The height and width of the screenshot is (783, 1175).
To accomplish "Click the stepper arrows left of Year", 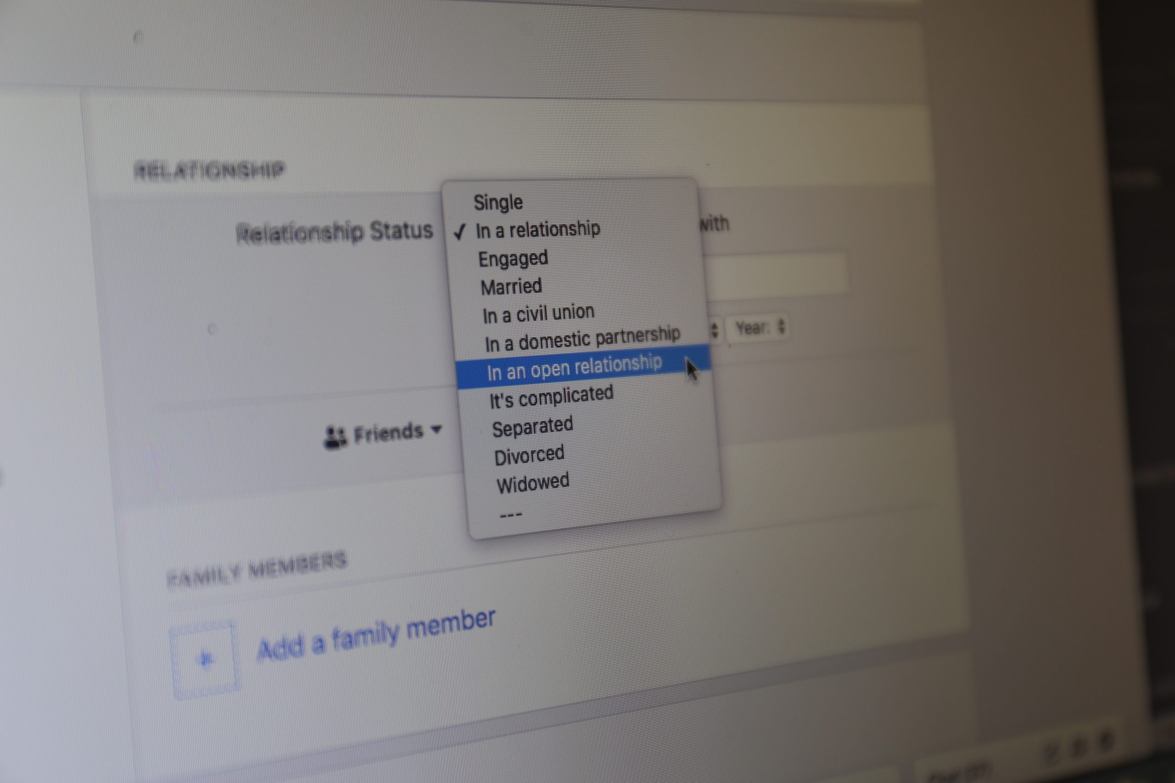I will point(715,330).
